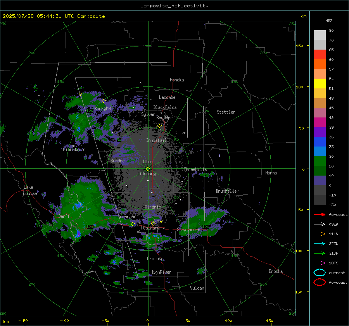Click the Limestone label
Viewport: 349px width, 326px height.
point(73,150)
